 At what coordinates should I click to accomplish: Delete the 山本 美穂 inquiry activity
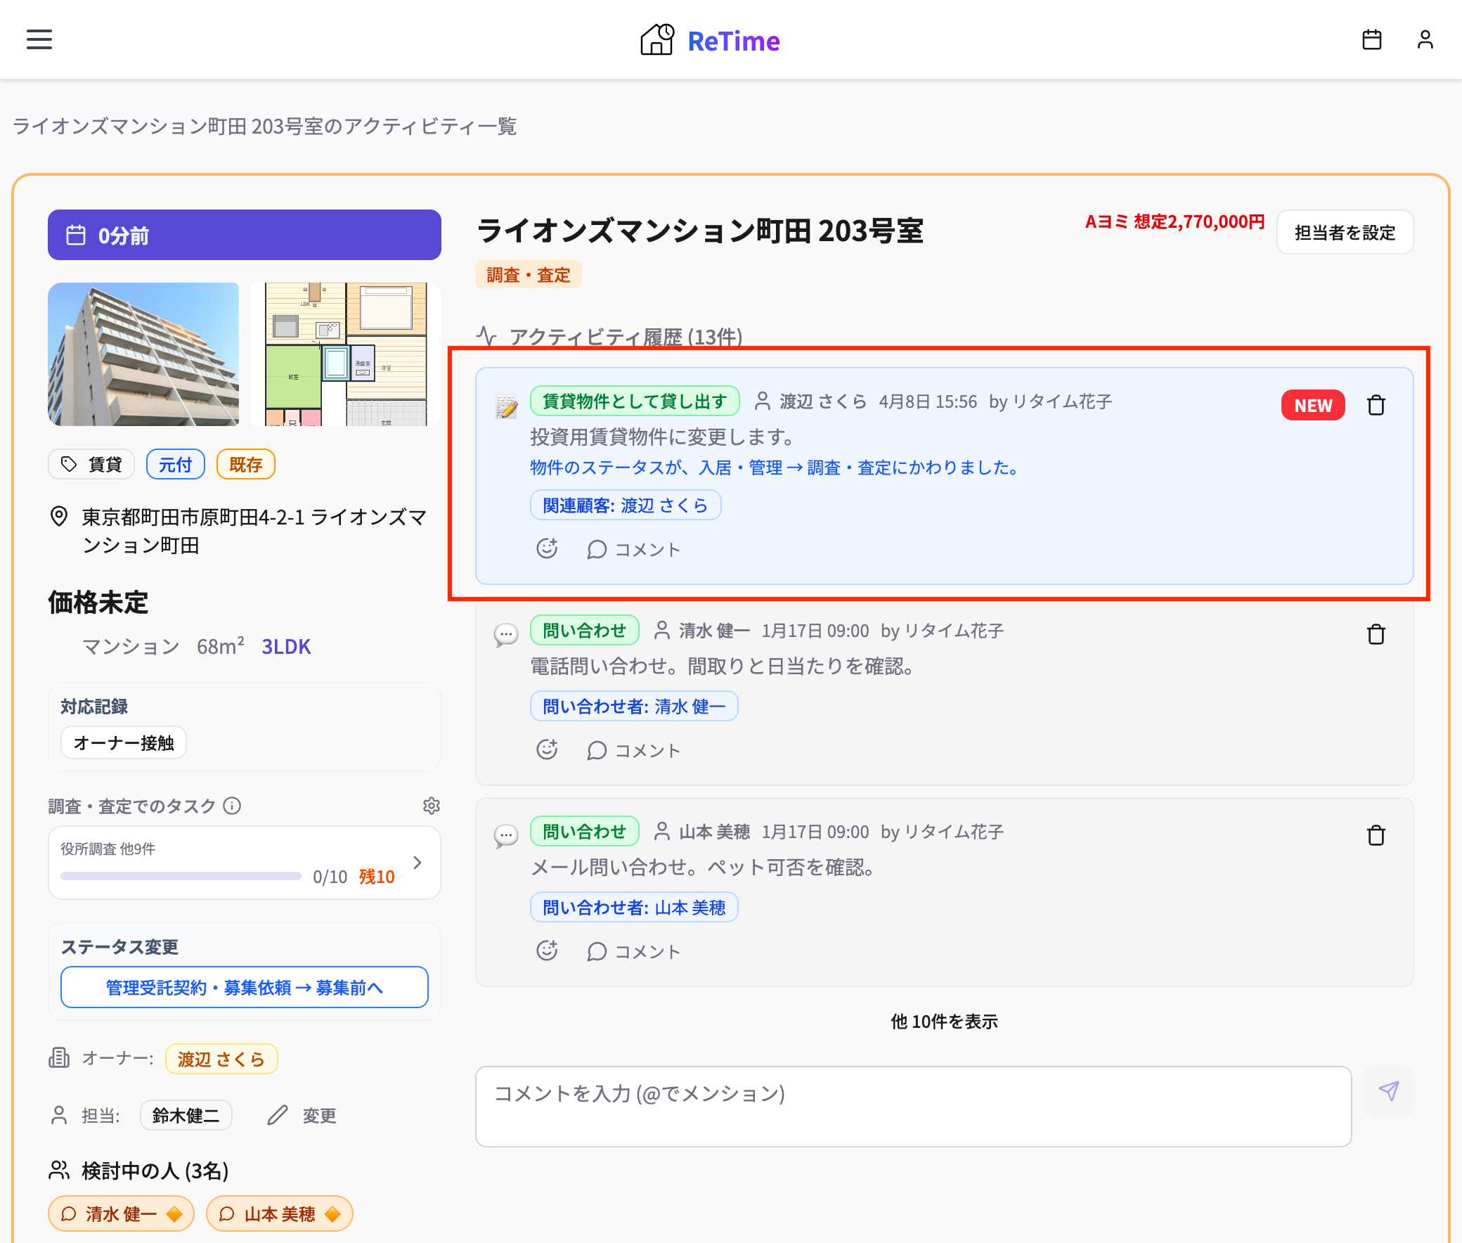coord(1376,835)
